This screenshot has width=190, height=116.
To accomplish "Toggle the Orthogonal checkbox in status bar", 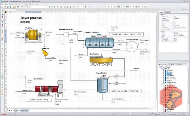I will pyautogui.click(x=152, y=114).
